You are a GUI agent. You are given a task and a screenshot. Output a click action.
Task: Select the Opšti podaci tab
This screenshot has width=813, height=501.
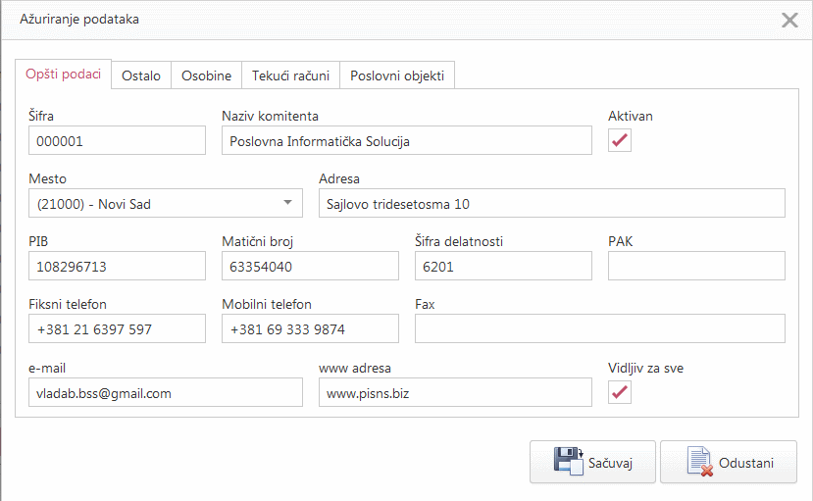click(x=63, y=75)
